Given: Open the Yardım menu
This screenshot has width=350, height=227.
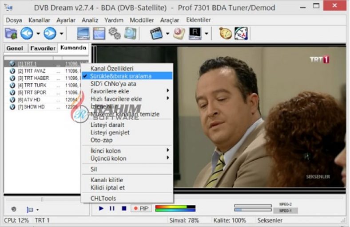Looking at the screenshot, I should tap(114, 20).
